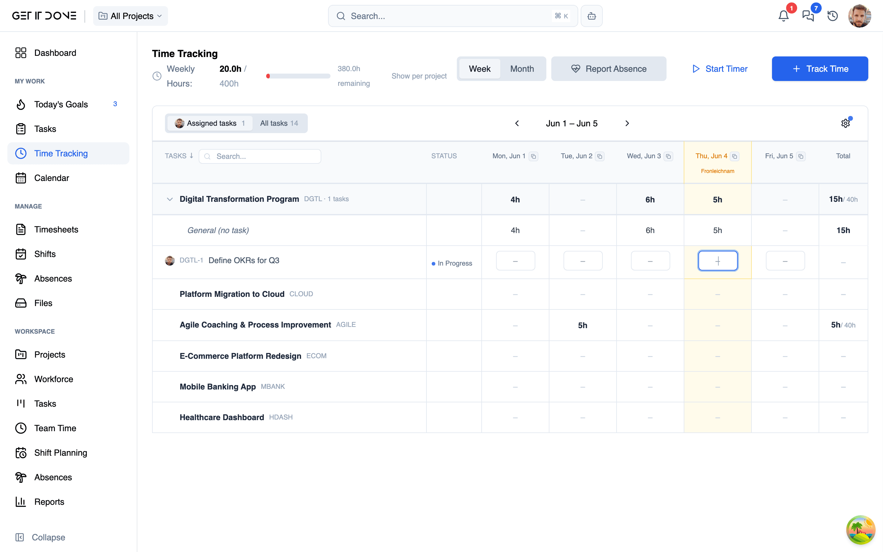The width and height of the screenshot is (883, 552).
Task: Click the weekly hours progress bar
Action: coord(298,76)
